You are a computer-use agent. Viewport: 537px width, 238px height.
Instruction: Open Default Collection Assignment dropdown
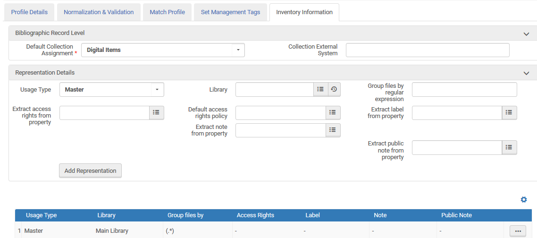point(163,50)
